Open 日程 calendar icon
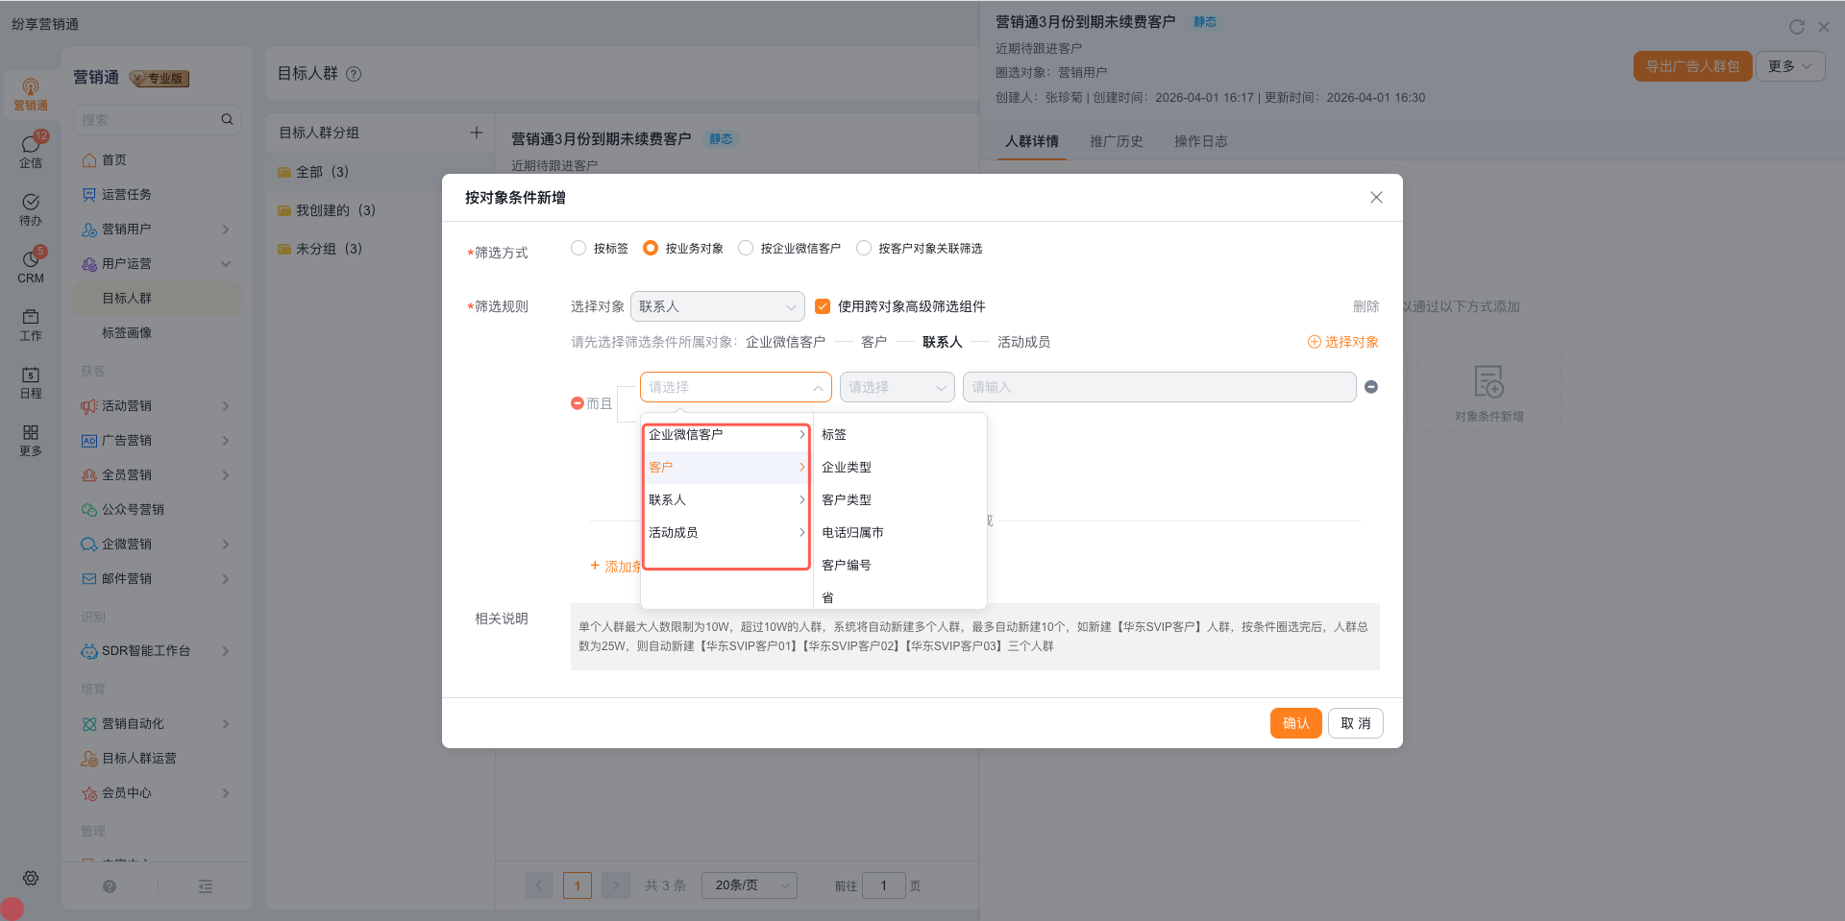 [31, 382]
